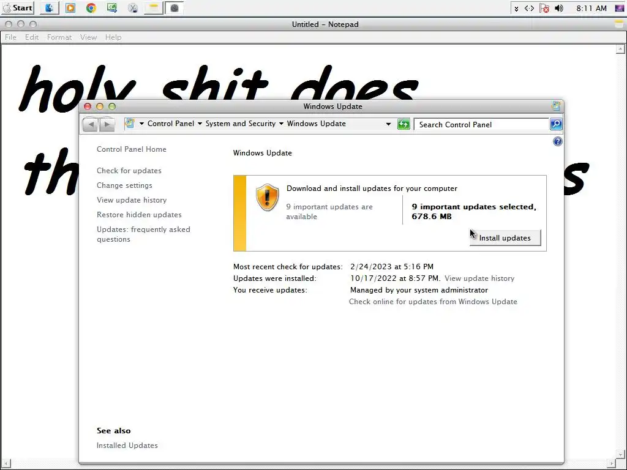
Task: Click the yellow warning shield icon
Action: [267, 197]
